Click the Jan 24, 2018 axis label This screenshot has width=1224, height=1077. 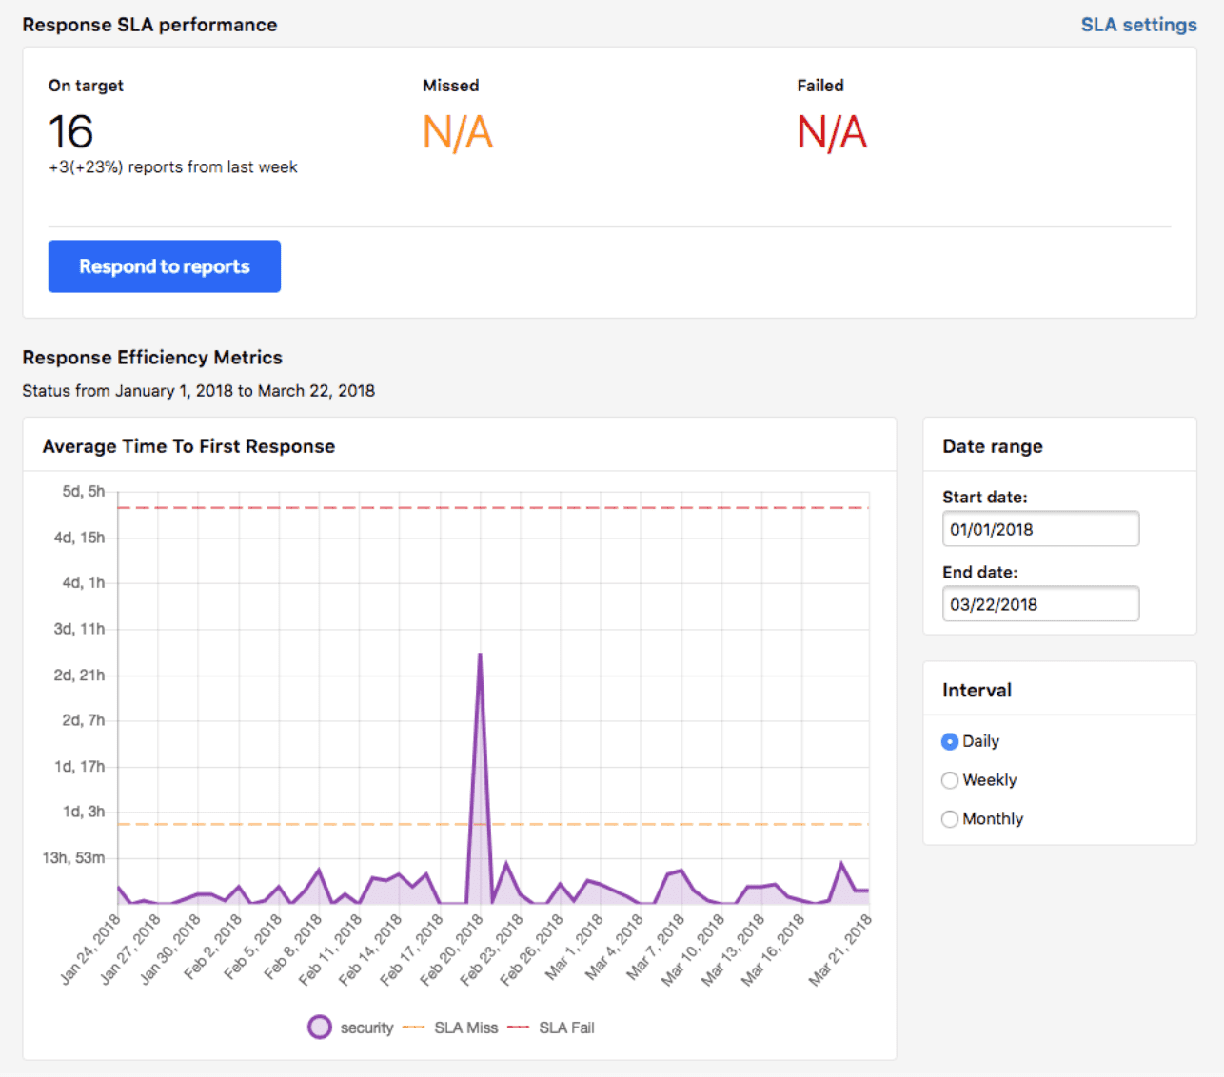click(x=91, y=949)
